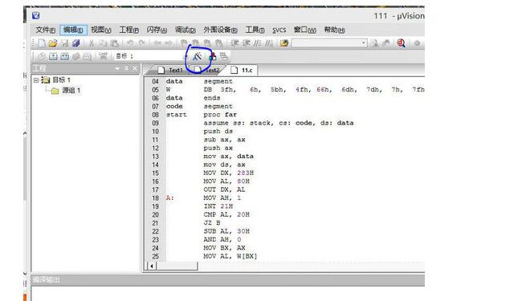Open the 调试 menu
The width and height of the screenshot is (526, 301).
[x=185, y=30]
